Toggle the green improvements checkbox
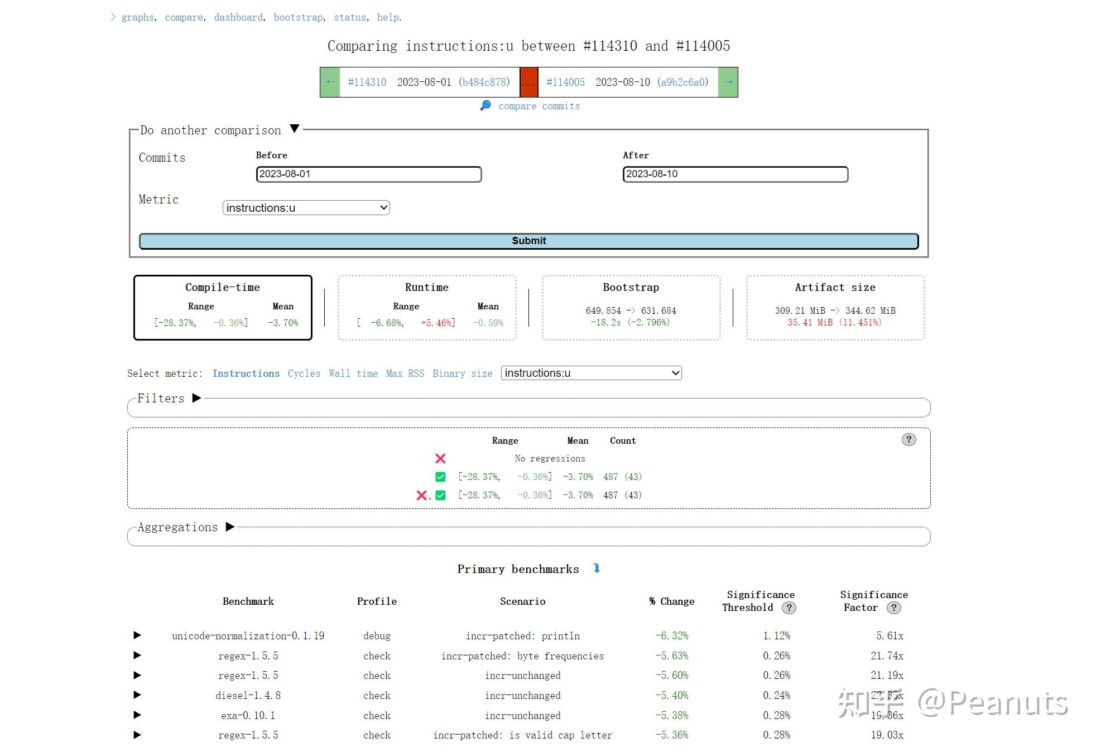The width and height of the screenshot is (1096, 748). pyautogui.click(x=440, y=477)
